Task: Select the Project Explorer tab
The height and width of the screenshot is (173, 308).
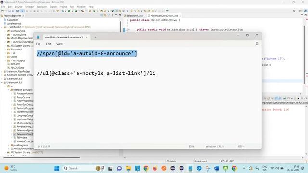Action: click(x=12, y=16)
